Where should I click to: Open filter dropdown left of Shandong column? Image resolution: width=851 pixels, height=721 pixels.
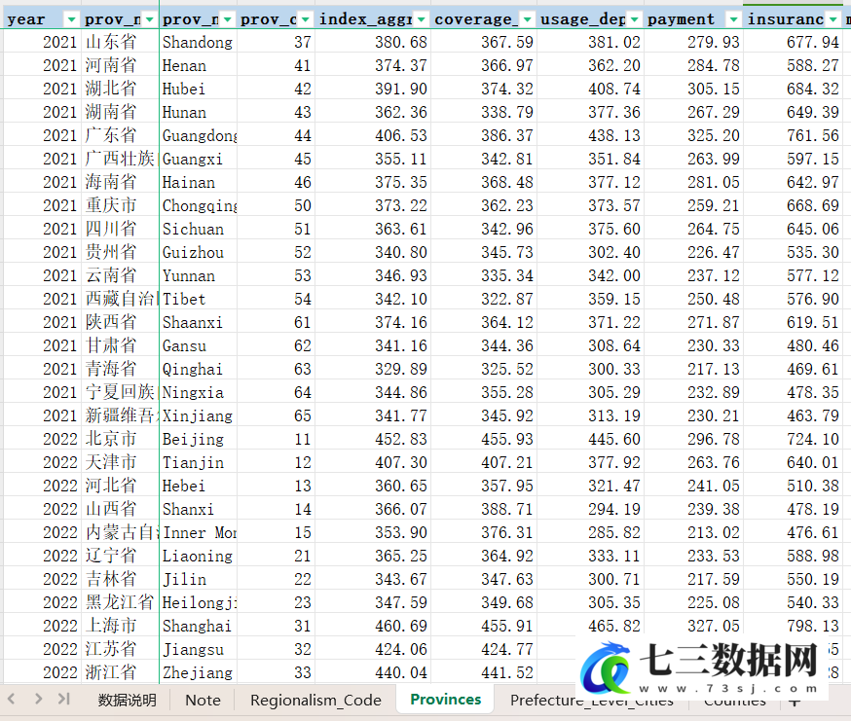149,20
